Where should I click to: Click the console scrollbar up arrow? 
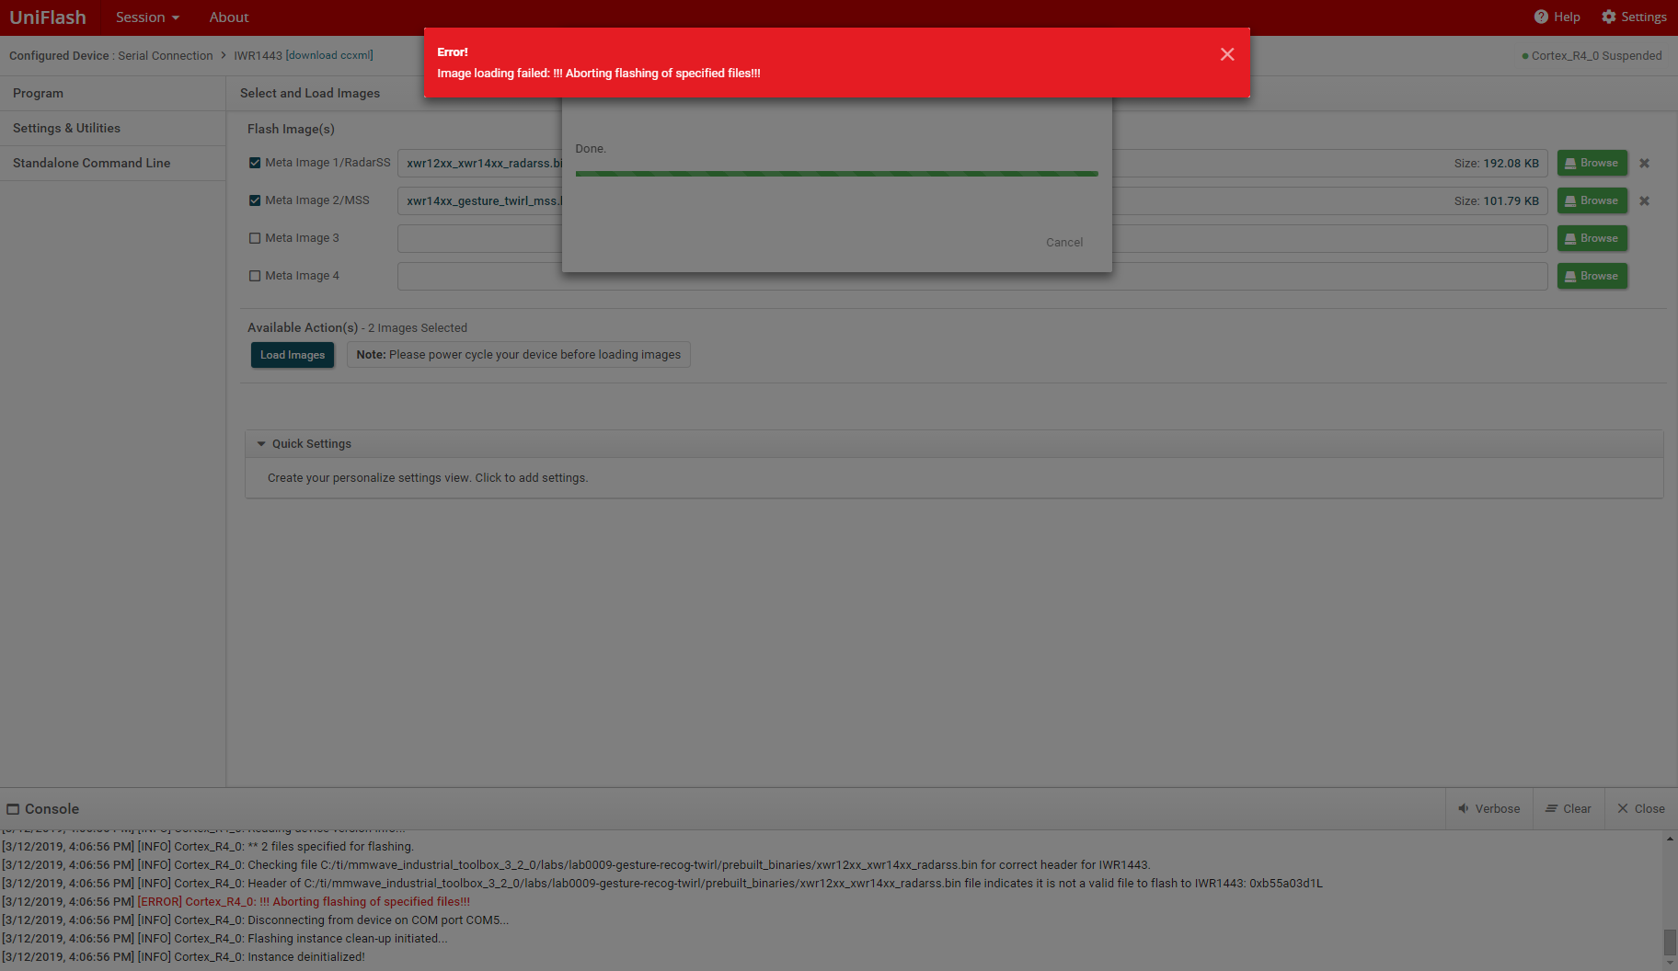tap(1670, 839)
